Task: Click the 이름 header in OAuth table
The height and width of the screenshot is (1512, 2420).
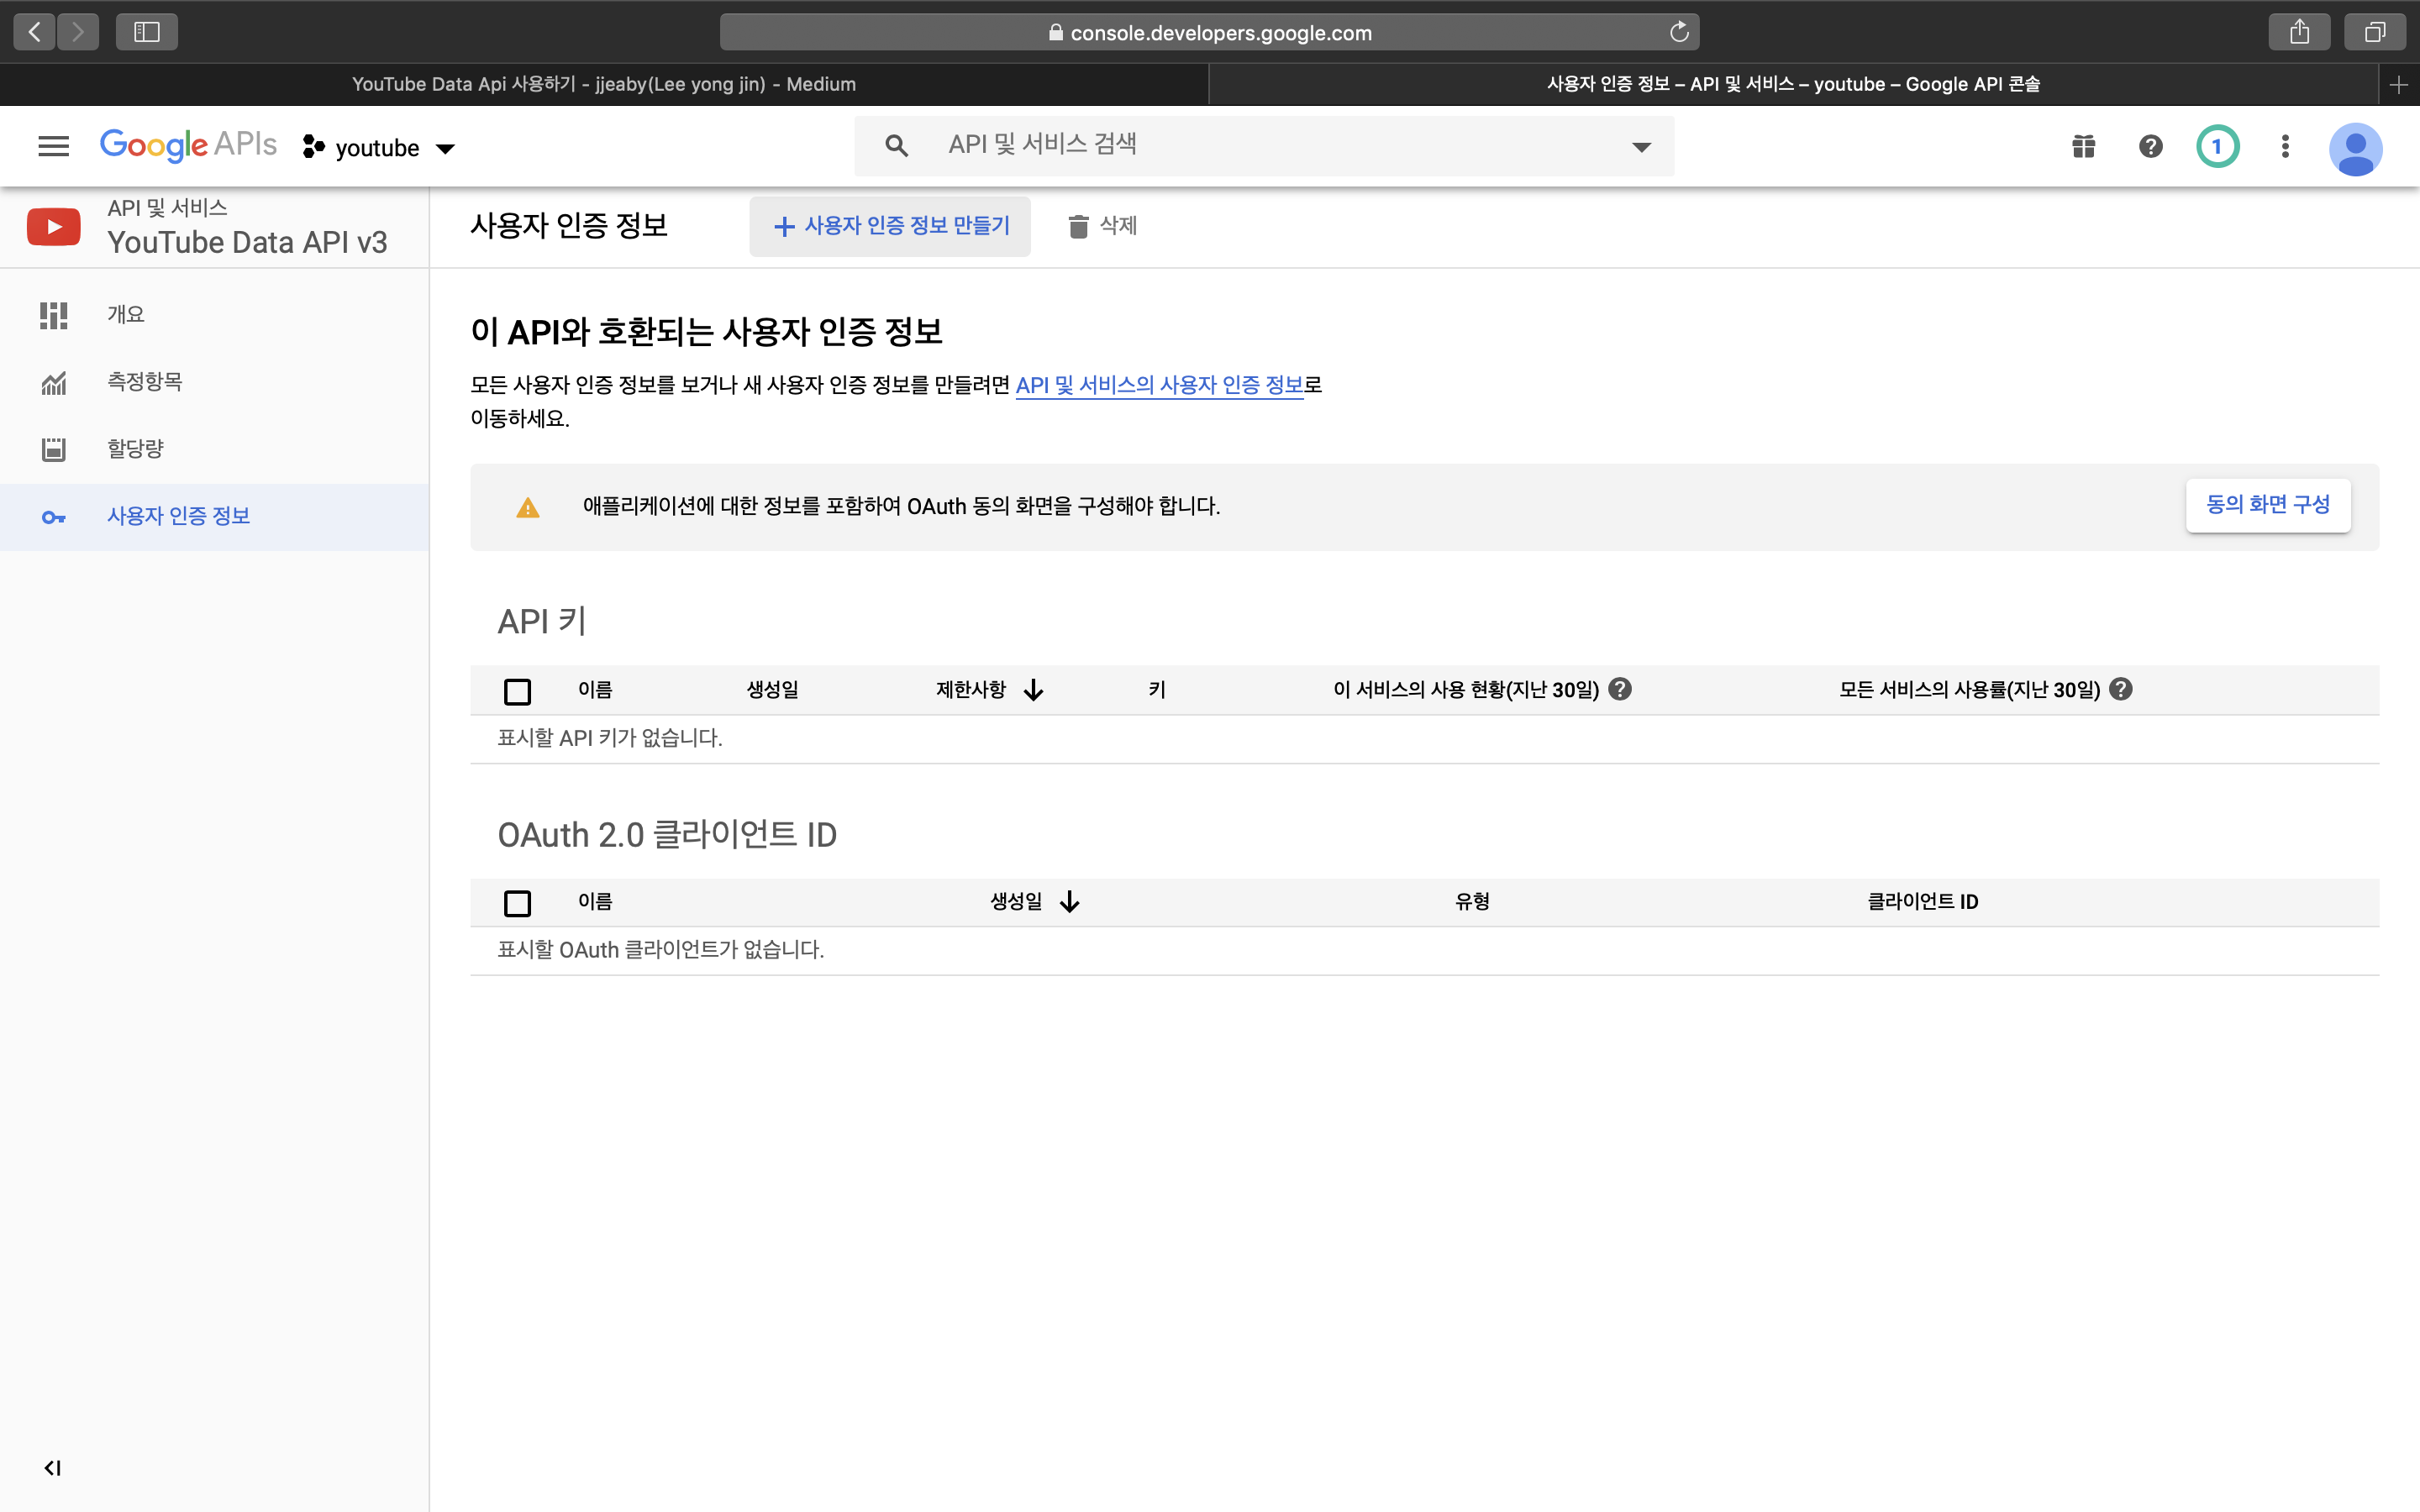Action: 595,902
